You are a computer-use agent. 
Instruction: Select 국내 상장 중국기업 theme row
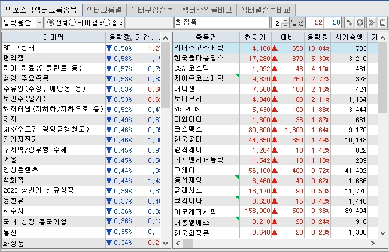81,221
